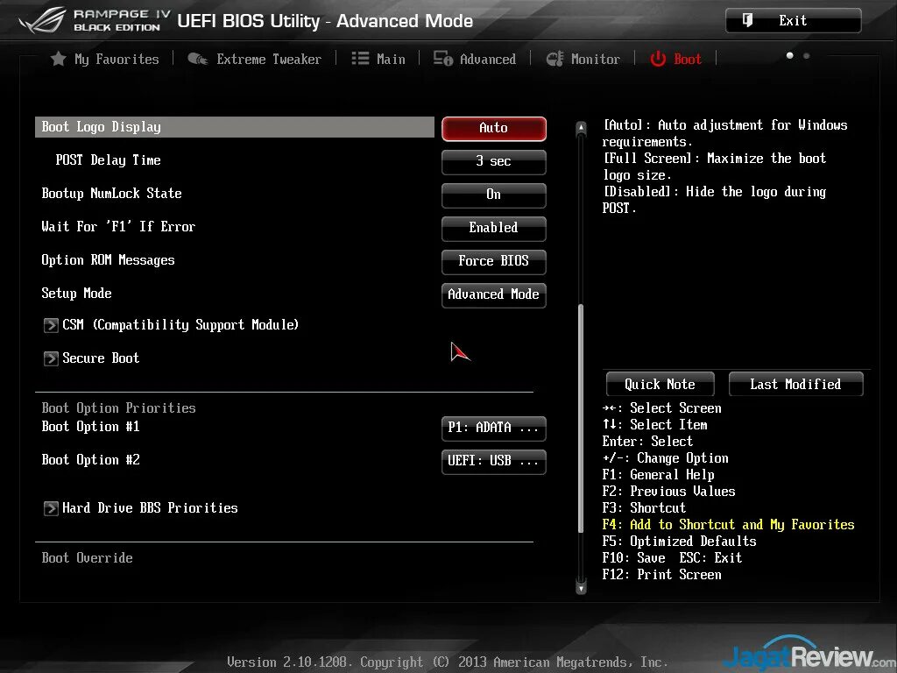Click the vertical scrollbar thumb
This screenshot has width=897, height=673.
[582, 418]
